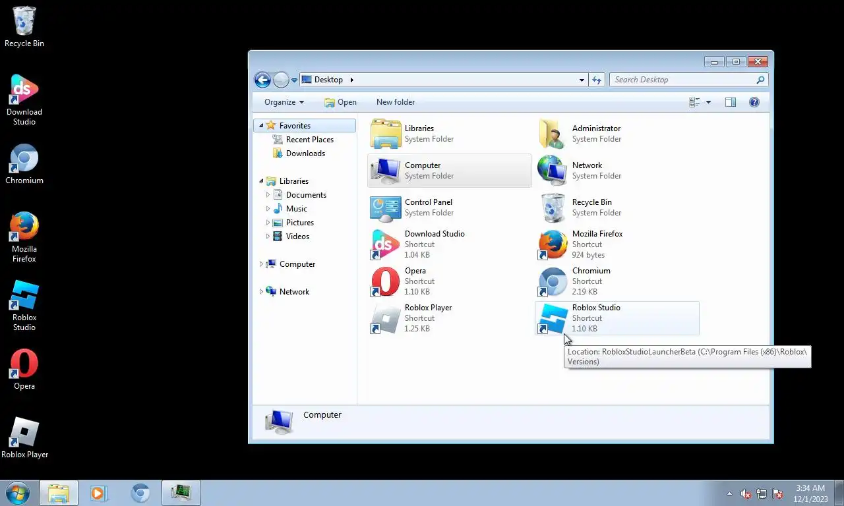Image resolution: width=844 pixels, height=506 pixels.
Task: Select Libraries system folder icon in Explorer
Action: click(386, 134)
